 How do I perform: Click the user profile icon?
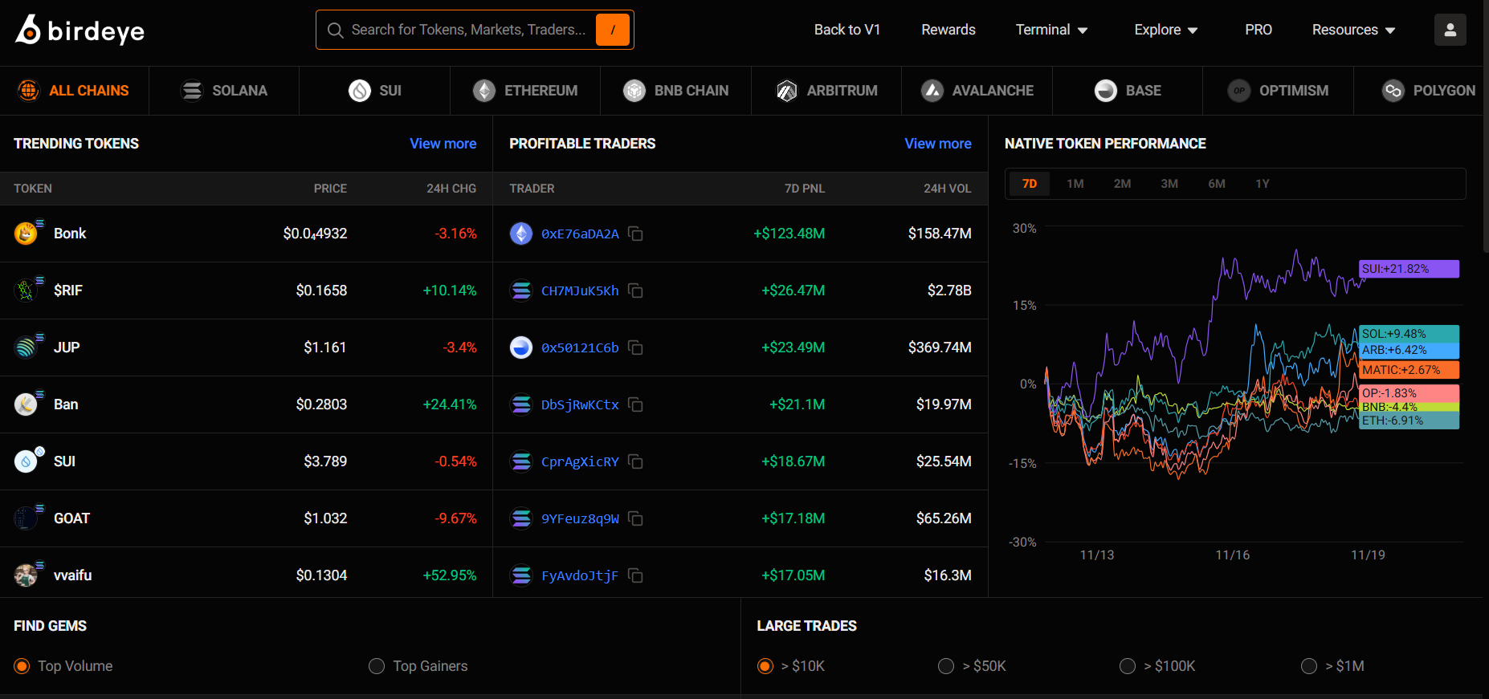(x=1450, y=30)
